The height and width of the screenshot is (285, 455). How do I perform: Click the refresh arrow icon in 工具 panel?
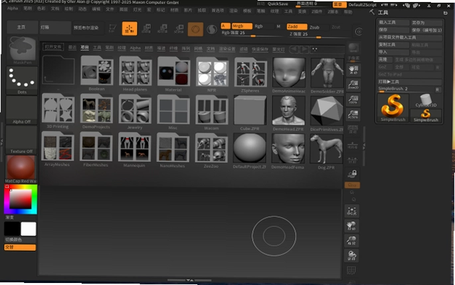point(445,13)
